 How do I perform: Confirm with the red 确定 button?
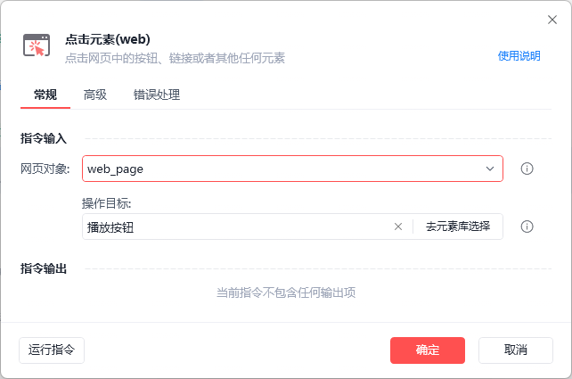click(428, 350)
